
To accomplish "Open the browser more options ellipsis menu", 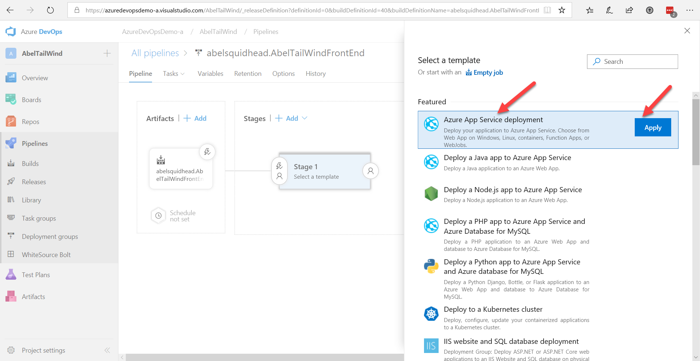I will (x=690, y=10).
